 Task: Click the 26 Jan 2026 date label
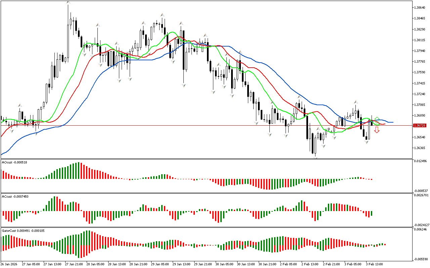click(x=10, y=264)
